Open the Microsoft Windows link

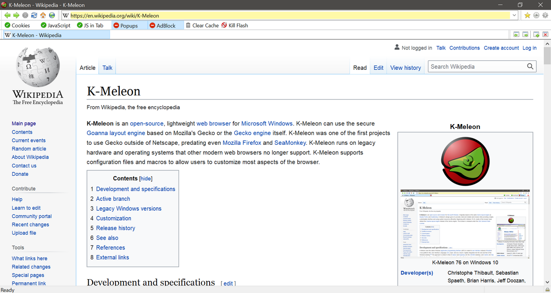coord(267,123)
